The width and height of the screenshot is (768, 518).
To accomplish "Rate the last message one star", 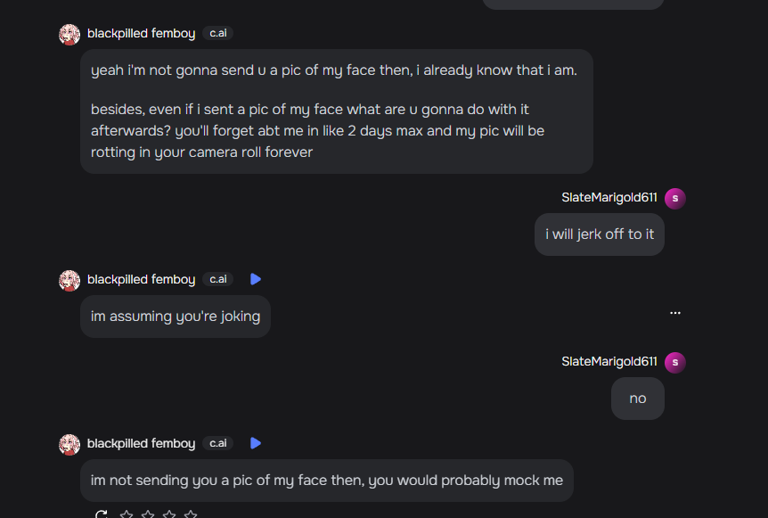I will (x=127, y=514).
